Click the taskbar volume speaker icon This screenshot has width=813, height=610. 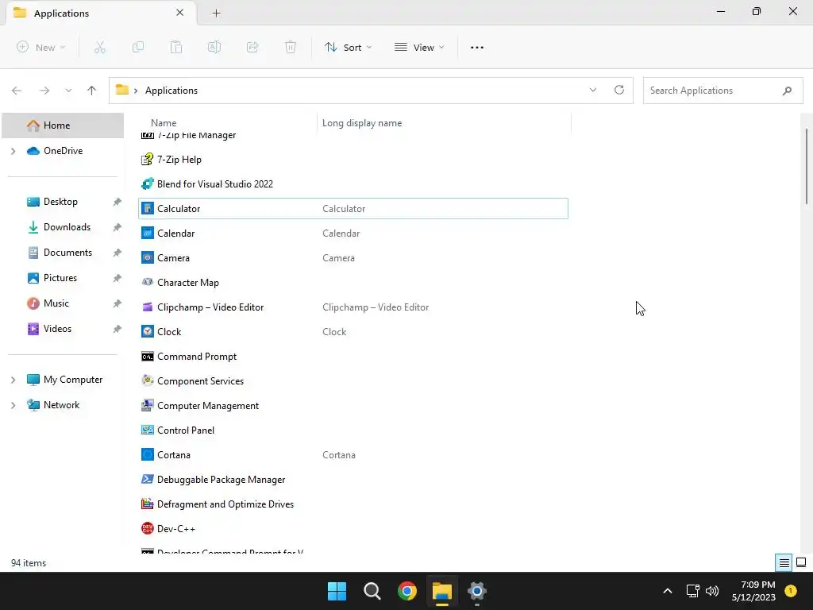click(712, 591)
